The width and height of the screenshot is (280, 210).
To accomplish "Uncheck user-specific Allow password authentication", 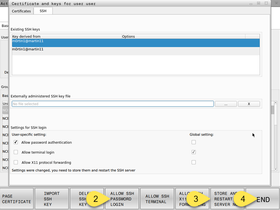I will [x=16, y=142].
